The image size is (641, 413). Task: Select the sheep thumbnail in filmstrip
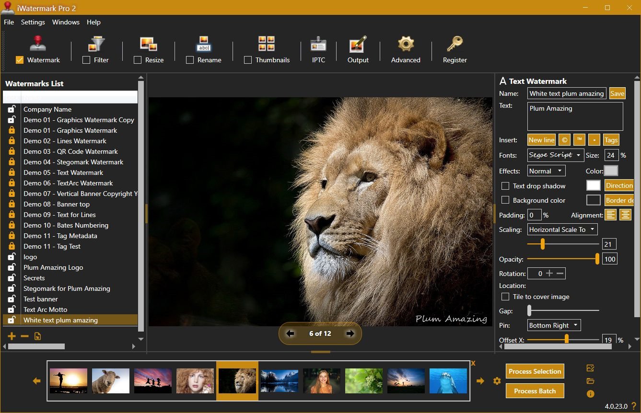[111, 381]
